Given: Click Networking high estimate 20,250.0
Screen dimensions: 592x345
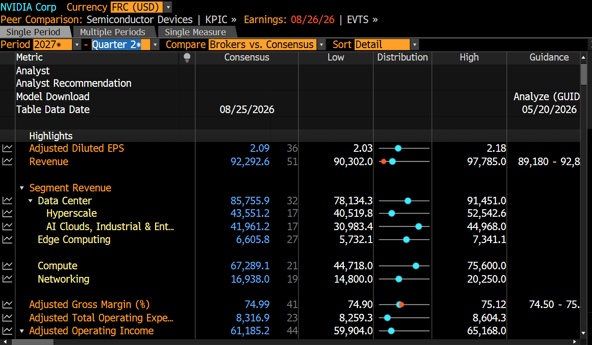Looking at the screenshot, I should pos(486,279).
